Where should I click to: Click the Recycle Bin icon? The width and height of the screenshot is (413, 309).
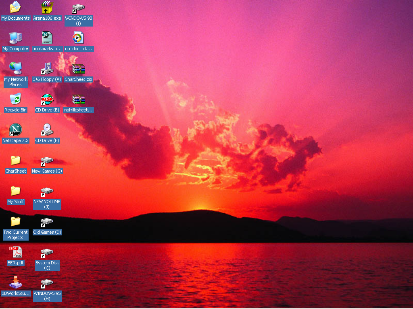coord(15,99)
